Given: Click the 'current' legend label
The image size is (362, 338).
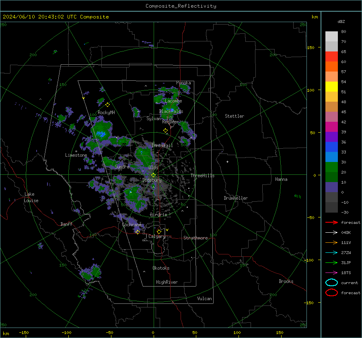Looking at the screenshot, I should click(x=350, y=283).
